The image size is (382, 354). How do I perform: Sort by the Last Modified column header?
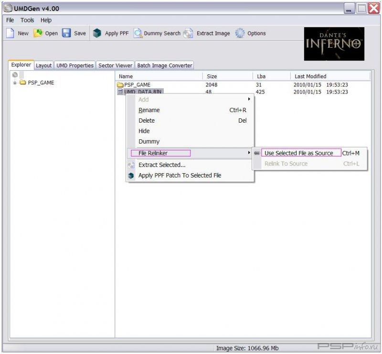tap(310, 76)
